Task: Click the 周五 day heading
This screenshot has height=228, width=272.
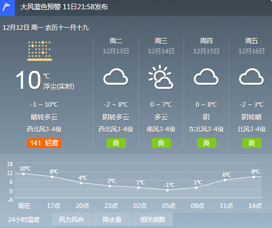Action: 251,41
